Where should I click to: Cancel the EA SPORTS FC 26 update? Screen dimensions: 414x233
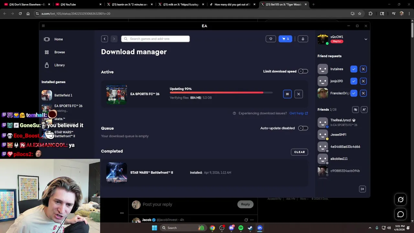pyautogui.click(x=299, y=94)
